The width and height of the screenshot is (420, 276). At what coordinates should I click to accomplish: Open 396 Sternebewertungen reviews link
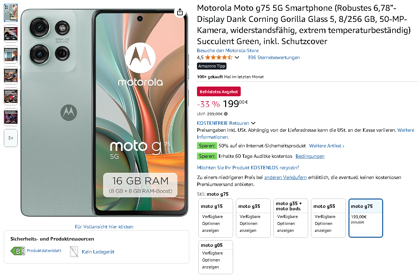coord(274,57)
